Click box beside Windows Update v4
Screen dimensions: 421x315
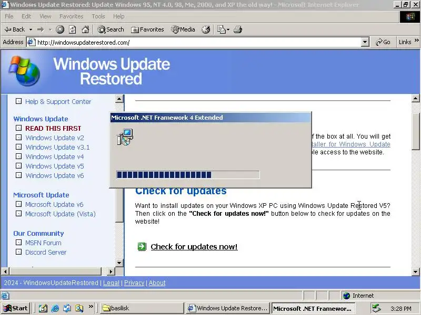tap(18, 156)
